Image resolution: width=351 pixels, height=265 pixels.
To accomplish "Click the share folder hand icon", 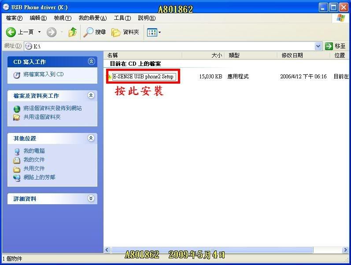I will 17,117.
